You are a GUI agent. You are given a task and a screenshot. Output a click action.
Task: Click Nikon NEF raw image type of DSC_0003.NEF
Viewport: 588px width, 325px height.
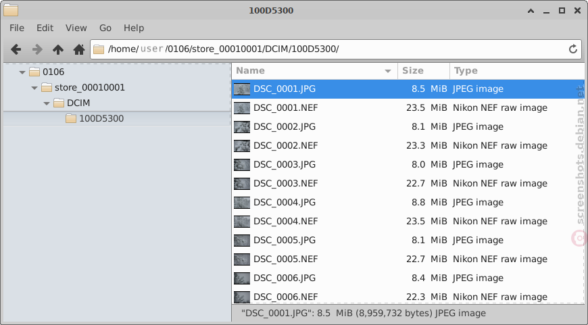pyautogui.click(x=500, y=184)
